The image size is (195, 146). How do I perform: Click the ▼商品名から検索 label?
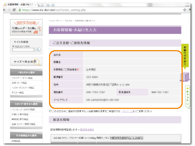(21, 47)
